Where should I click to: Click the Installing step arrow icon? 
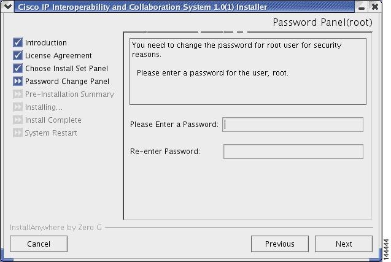[x=18, y=107]
